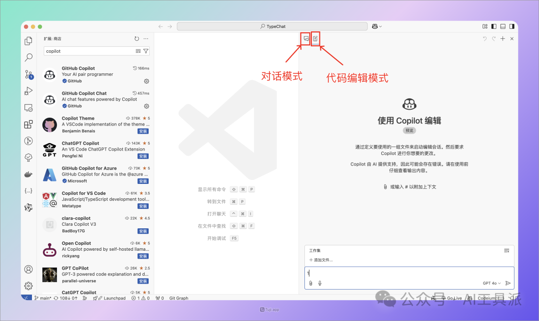Viewport: 539px width, 321px height.
Task: Toggle the secondary side bar
Action: point(512,26)
